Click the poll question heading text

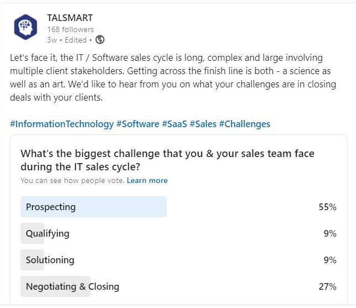166,160
